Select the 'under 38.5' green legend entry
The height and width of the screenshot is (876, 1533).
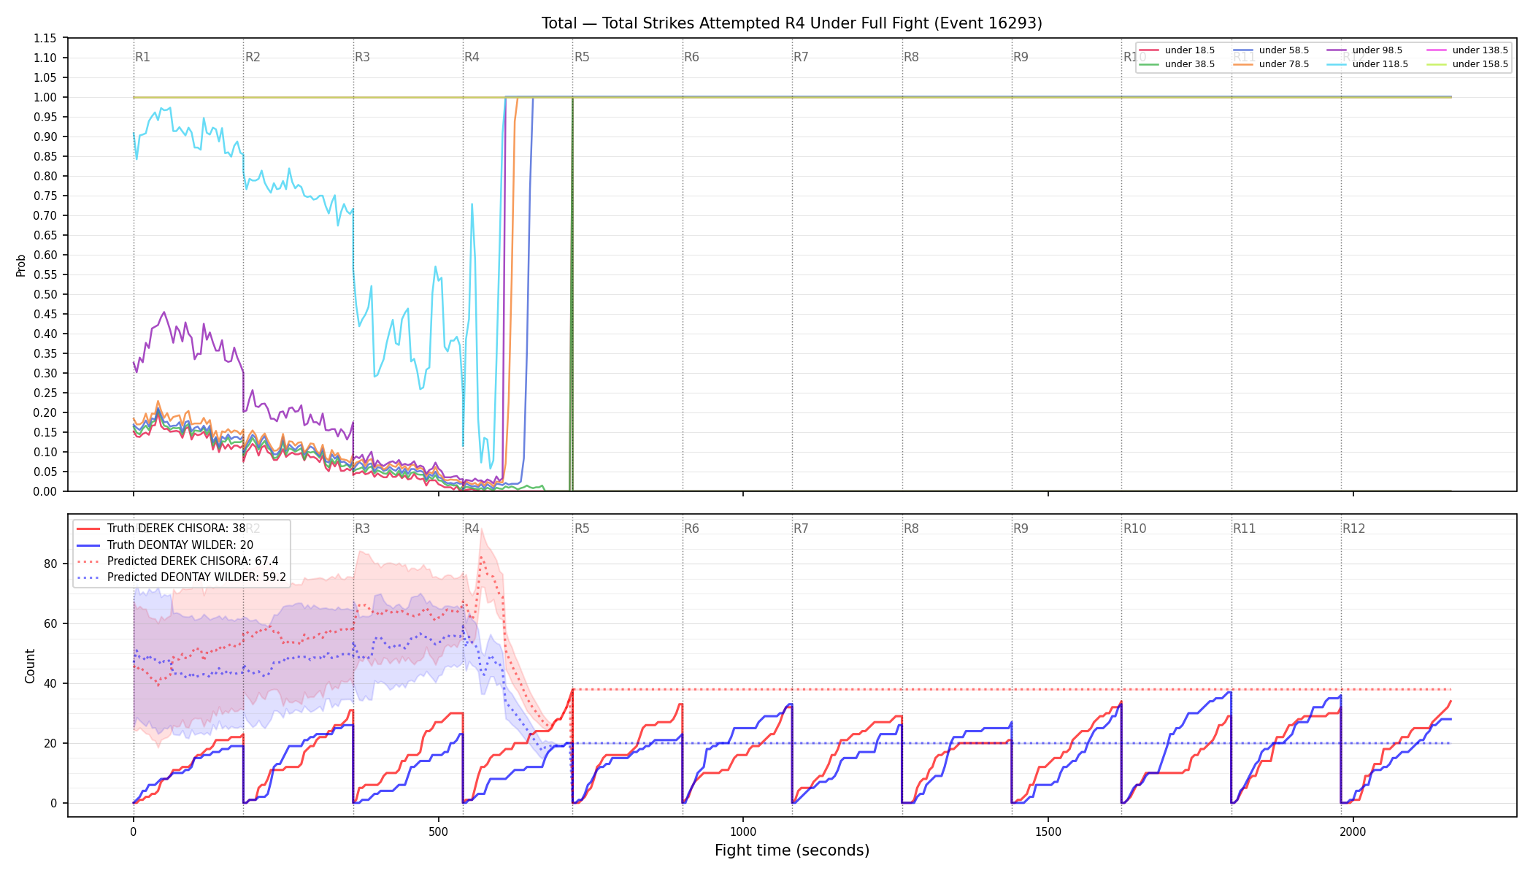click(1177, 64)
